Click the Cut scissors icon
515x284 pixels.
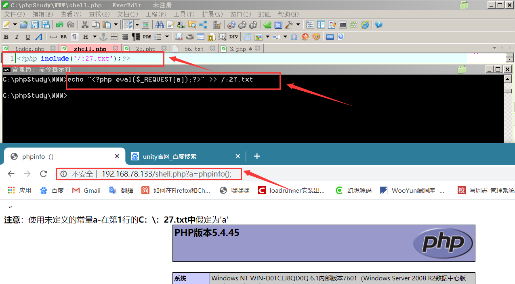(x=85, y=25)
